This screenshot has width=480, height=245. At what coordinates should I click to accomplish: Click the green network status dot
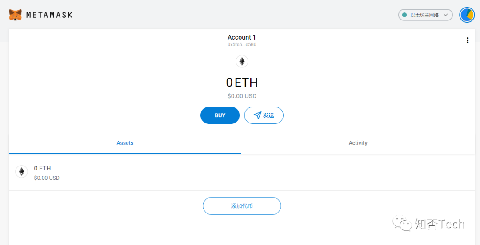[x=404, y=15]
